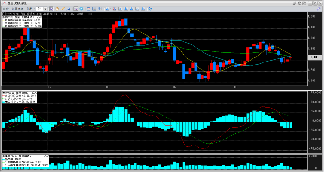The width and height of the screenshot is (324, 172).
Task: Click the chart window logo icon
Action: coord(4,3)
